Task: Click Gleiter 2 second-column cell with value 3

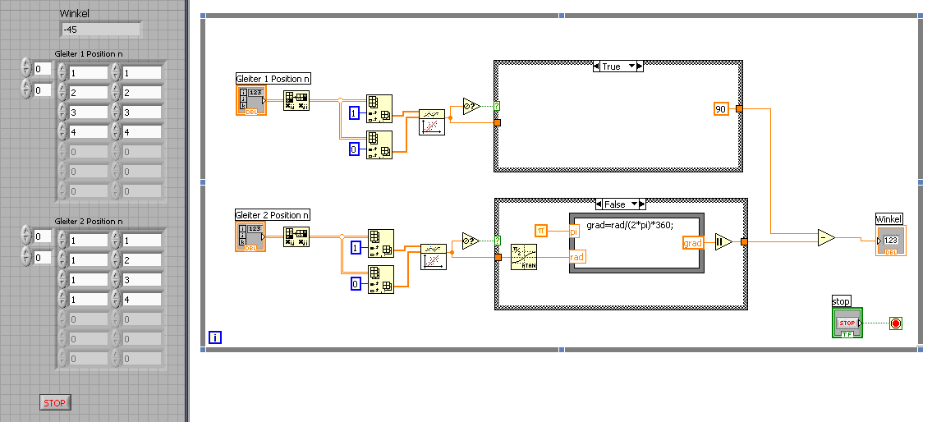Action: click(x=141, y=279)
